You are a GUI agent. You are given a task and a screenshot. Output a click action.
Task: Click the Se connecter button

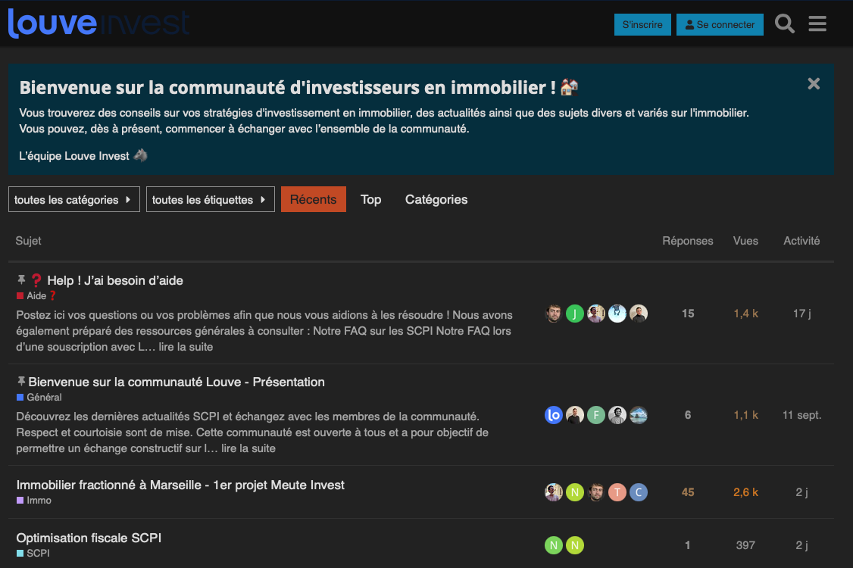720,24
